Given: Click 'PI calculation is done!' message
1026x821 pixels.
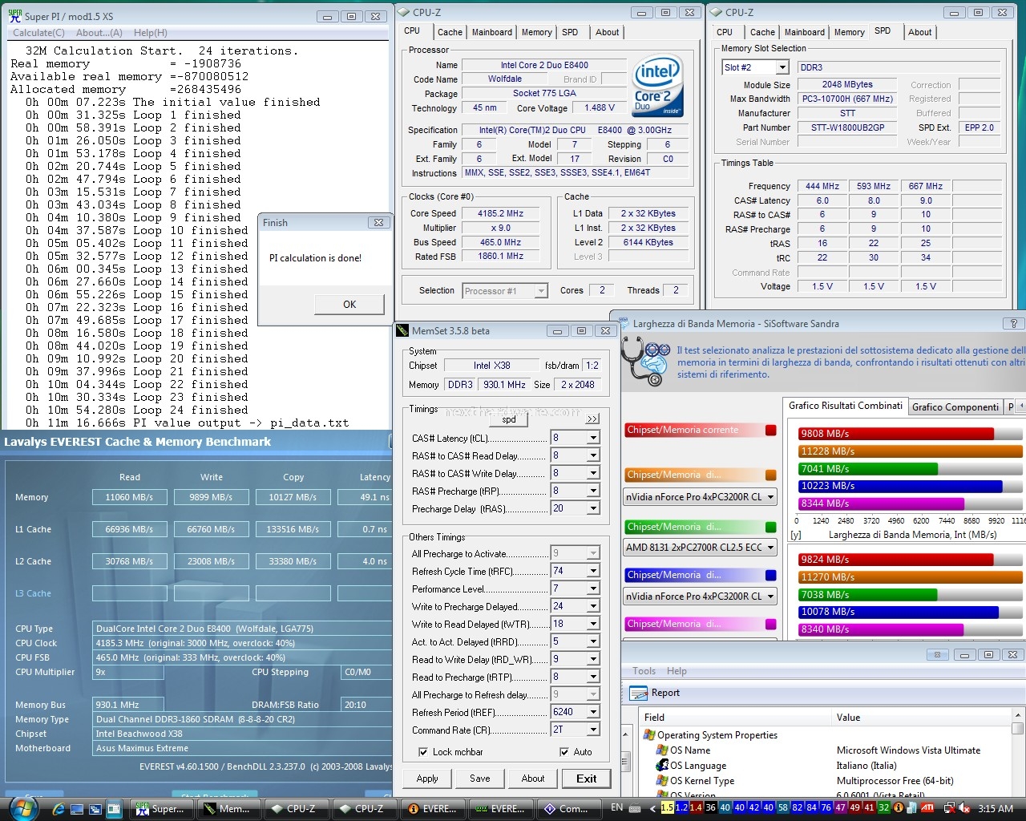Looking at the screenshot, I should 316,258.
